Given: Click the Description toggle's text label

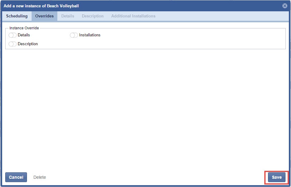Looking at the screenshot, I should click(28, 44).
